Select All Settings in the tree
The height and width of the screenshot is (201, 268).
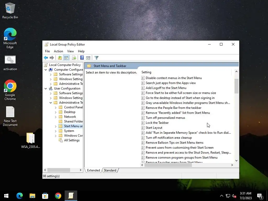pyautogui.click(x=72, y=140)
